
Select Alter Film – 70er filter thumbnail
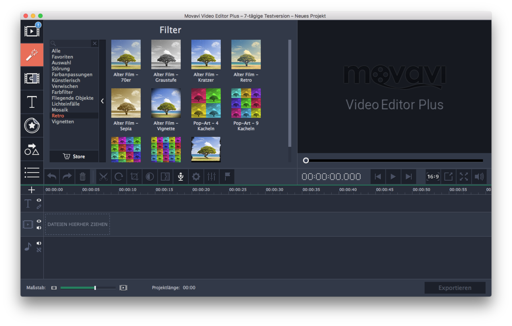click(126, 54)
